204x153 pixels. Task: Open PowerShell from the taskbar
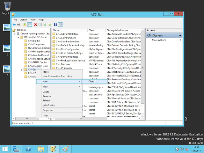[x=28, y=149]
